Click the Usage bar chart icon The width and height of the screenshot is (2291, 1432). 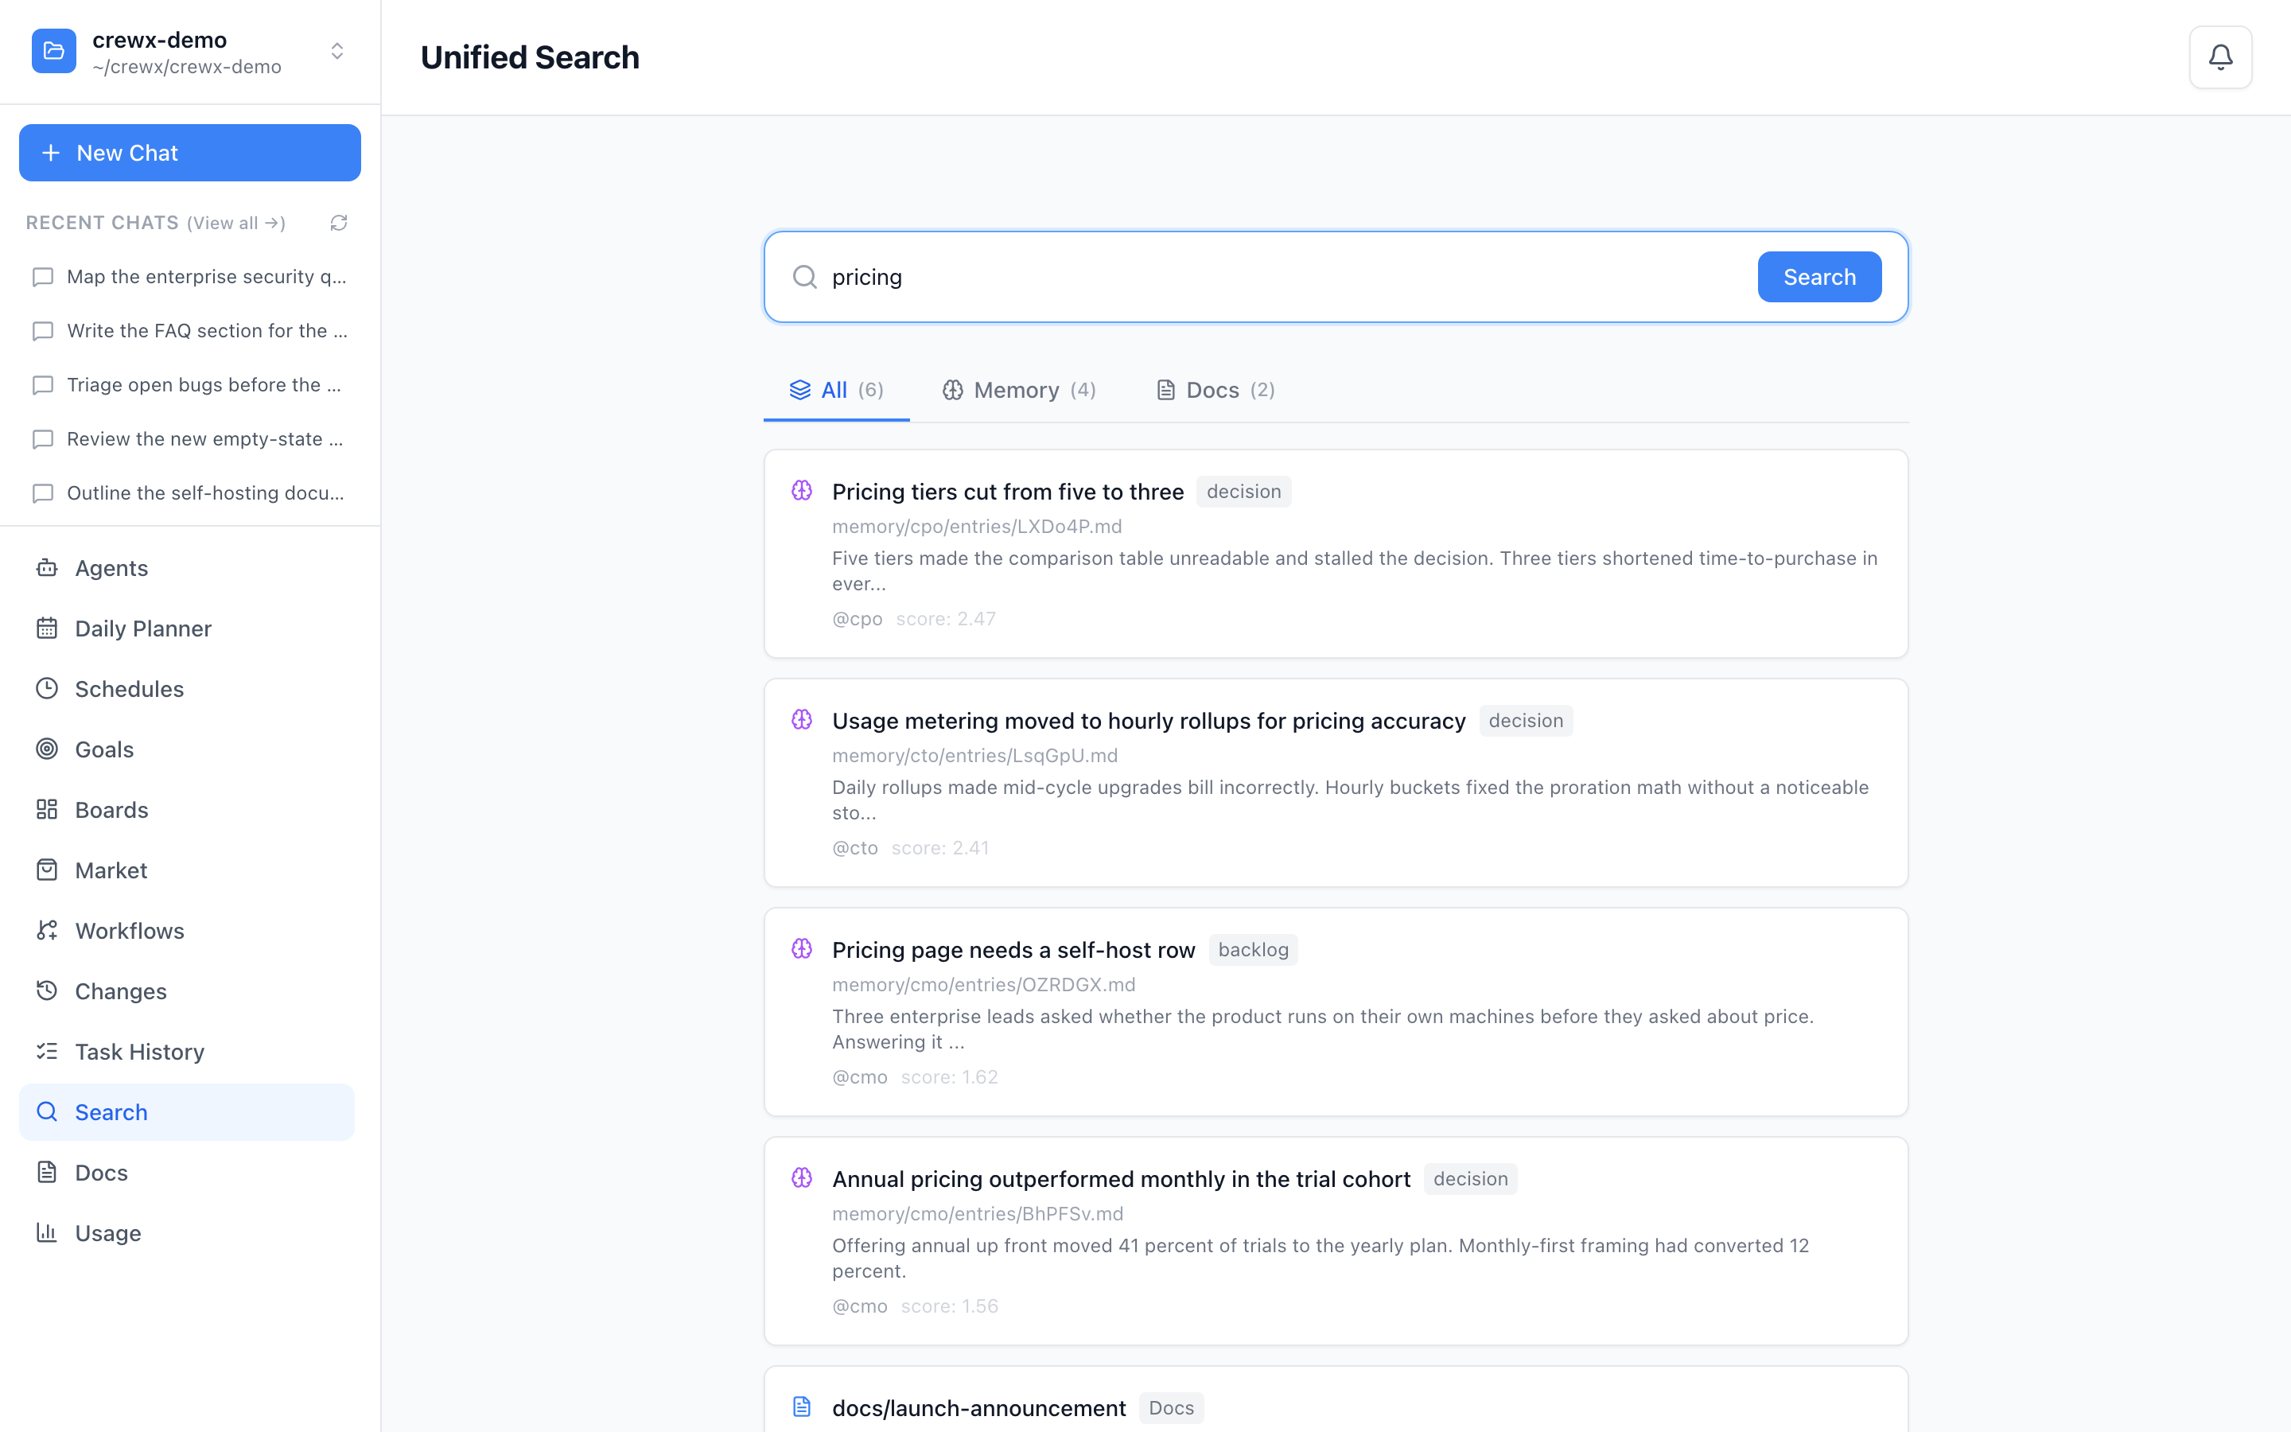tap(46, 1233)
